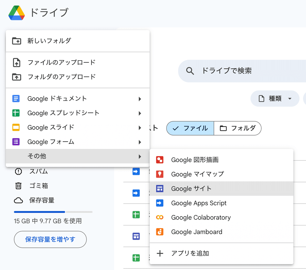Select Google マイマップ in submenu
The height and width of the screenshot is (270, 306).
[x=221, y=174]
